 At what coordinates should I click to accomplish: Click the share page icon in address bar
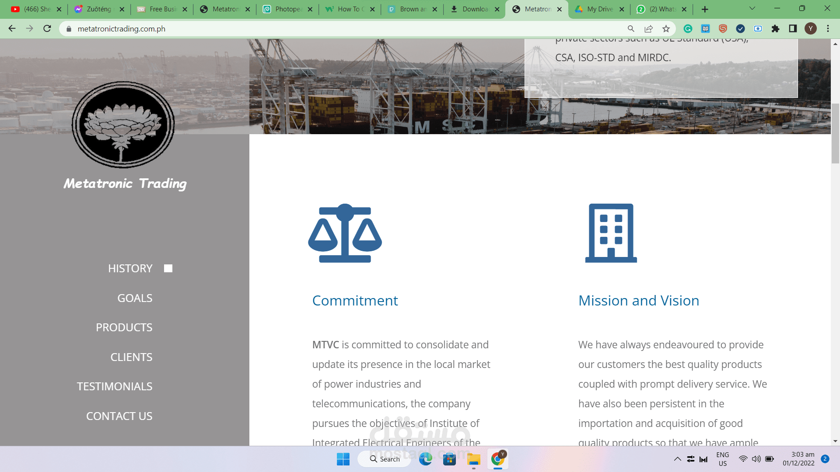point(648,29)
